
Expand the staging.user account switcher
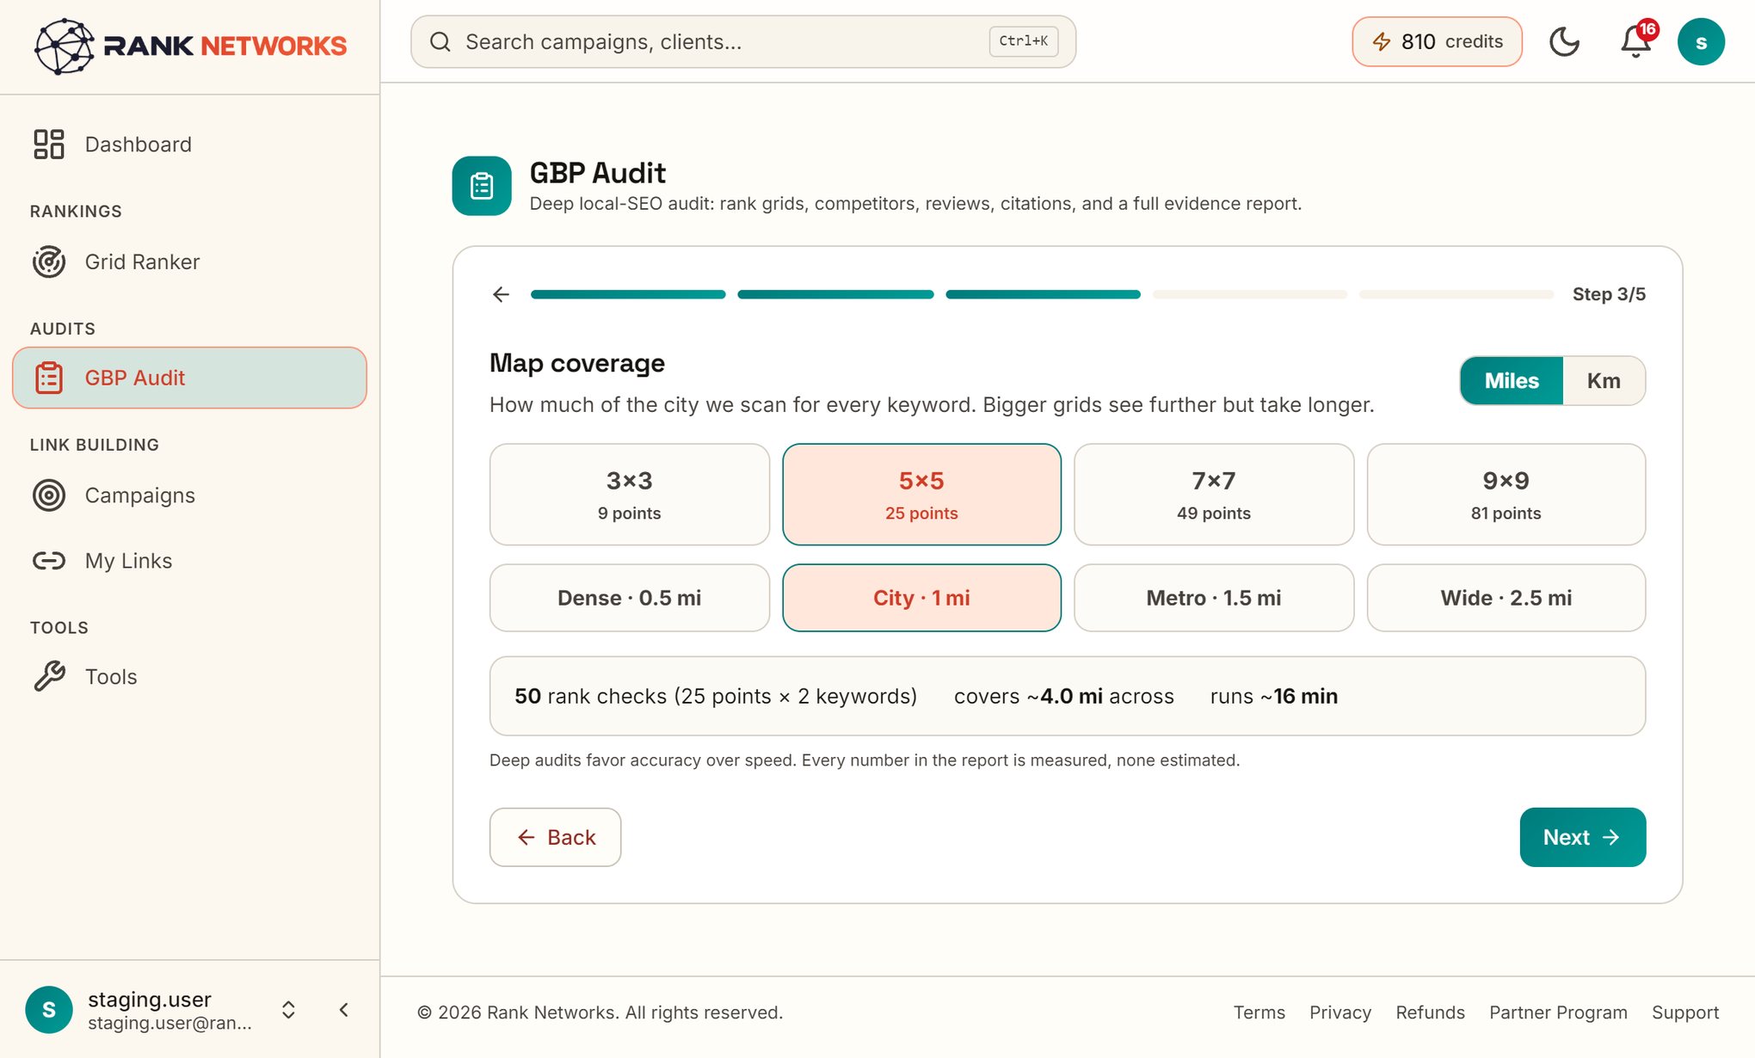click(x=289, y=1010)
